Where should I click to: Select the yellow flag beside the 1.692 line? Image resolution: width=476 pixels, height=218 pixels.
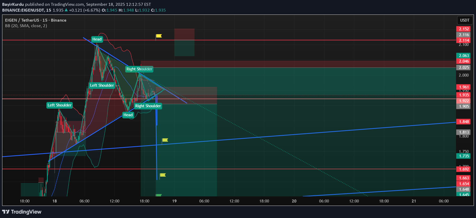[163, 175]
